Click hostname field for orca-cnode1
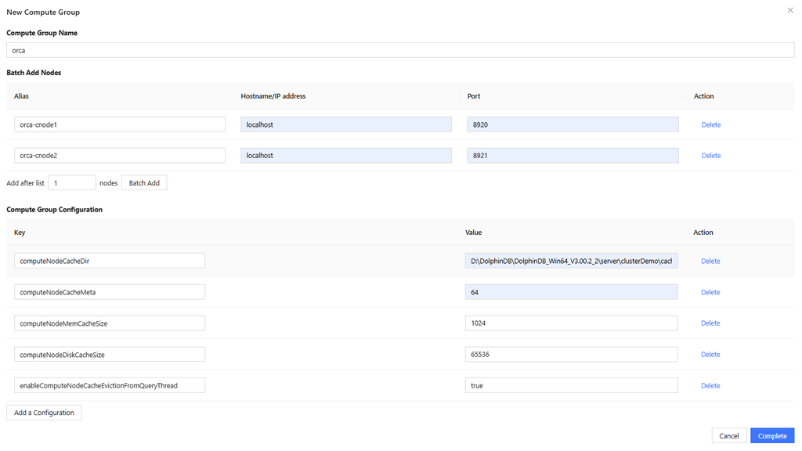Image resolution: width=802 pixels, height=451 pixels. (x=345, y=124)
